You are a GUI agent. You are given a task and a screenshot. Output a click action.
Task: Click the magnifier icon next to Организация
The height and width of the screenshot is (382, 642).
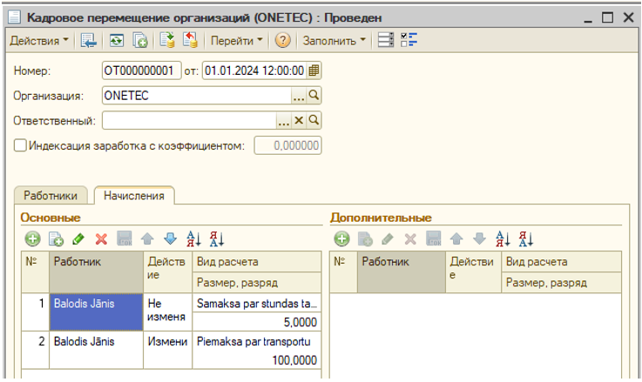[314, 96]
